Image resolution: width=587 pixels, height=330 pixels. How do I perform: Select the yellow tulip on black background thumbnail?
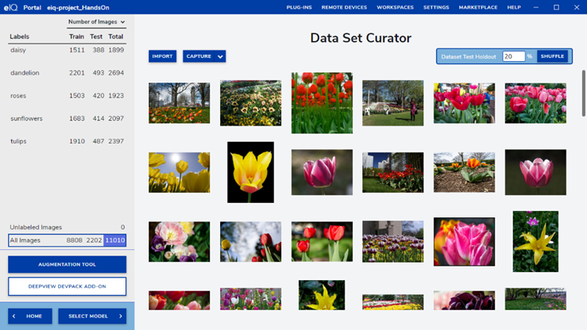(x=250, y=172)
